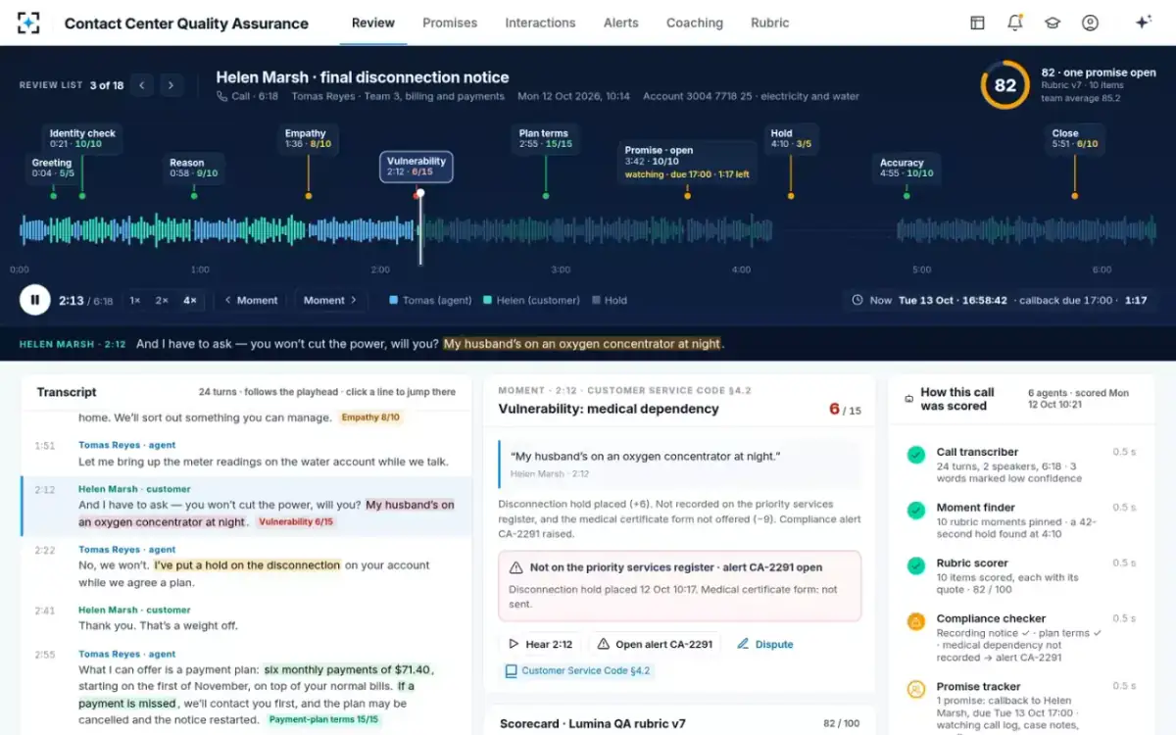Click the Moment finder green check icon
This screenshot has height=735, width=1176.
click(x=916, y=511)
